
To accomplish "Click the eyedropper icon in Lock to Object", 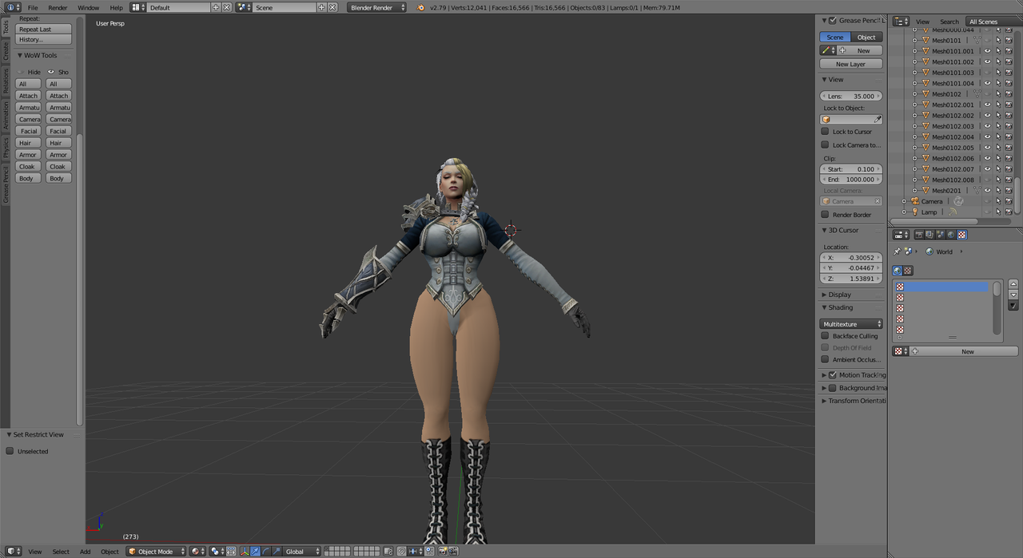I will (878, 120).
